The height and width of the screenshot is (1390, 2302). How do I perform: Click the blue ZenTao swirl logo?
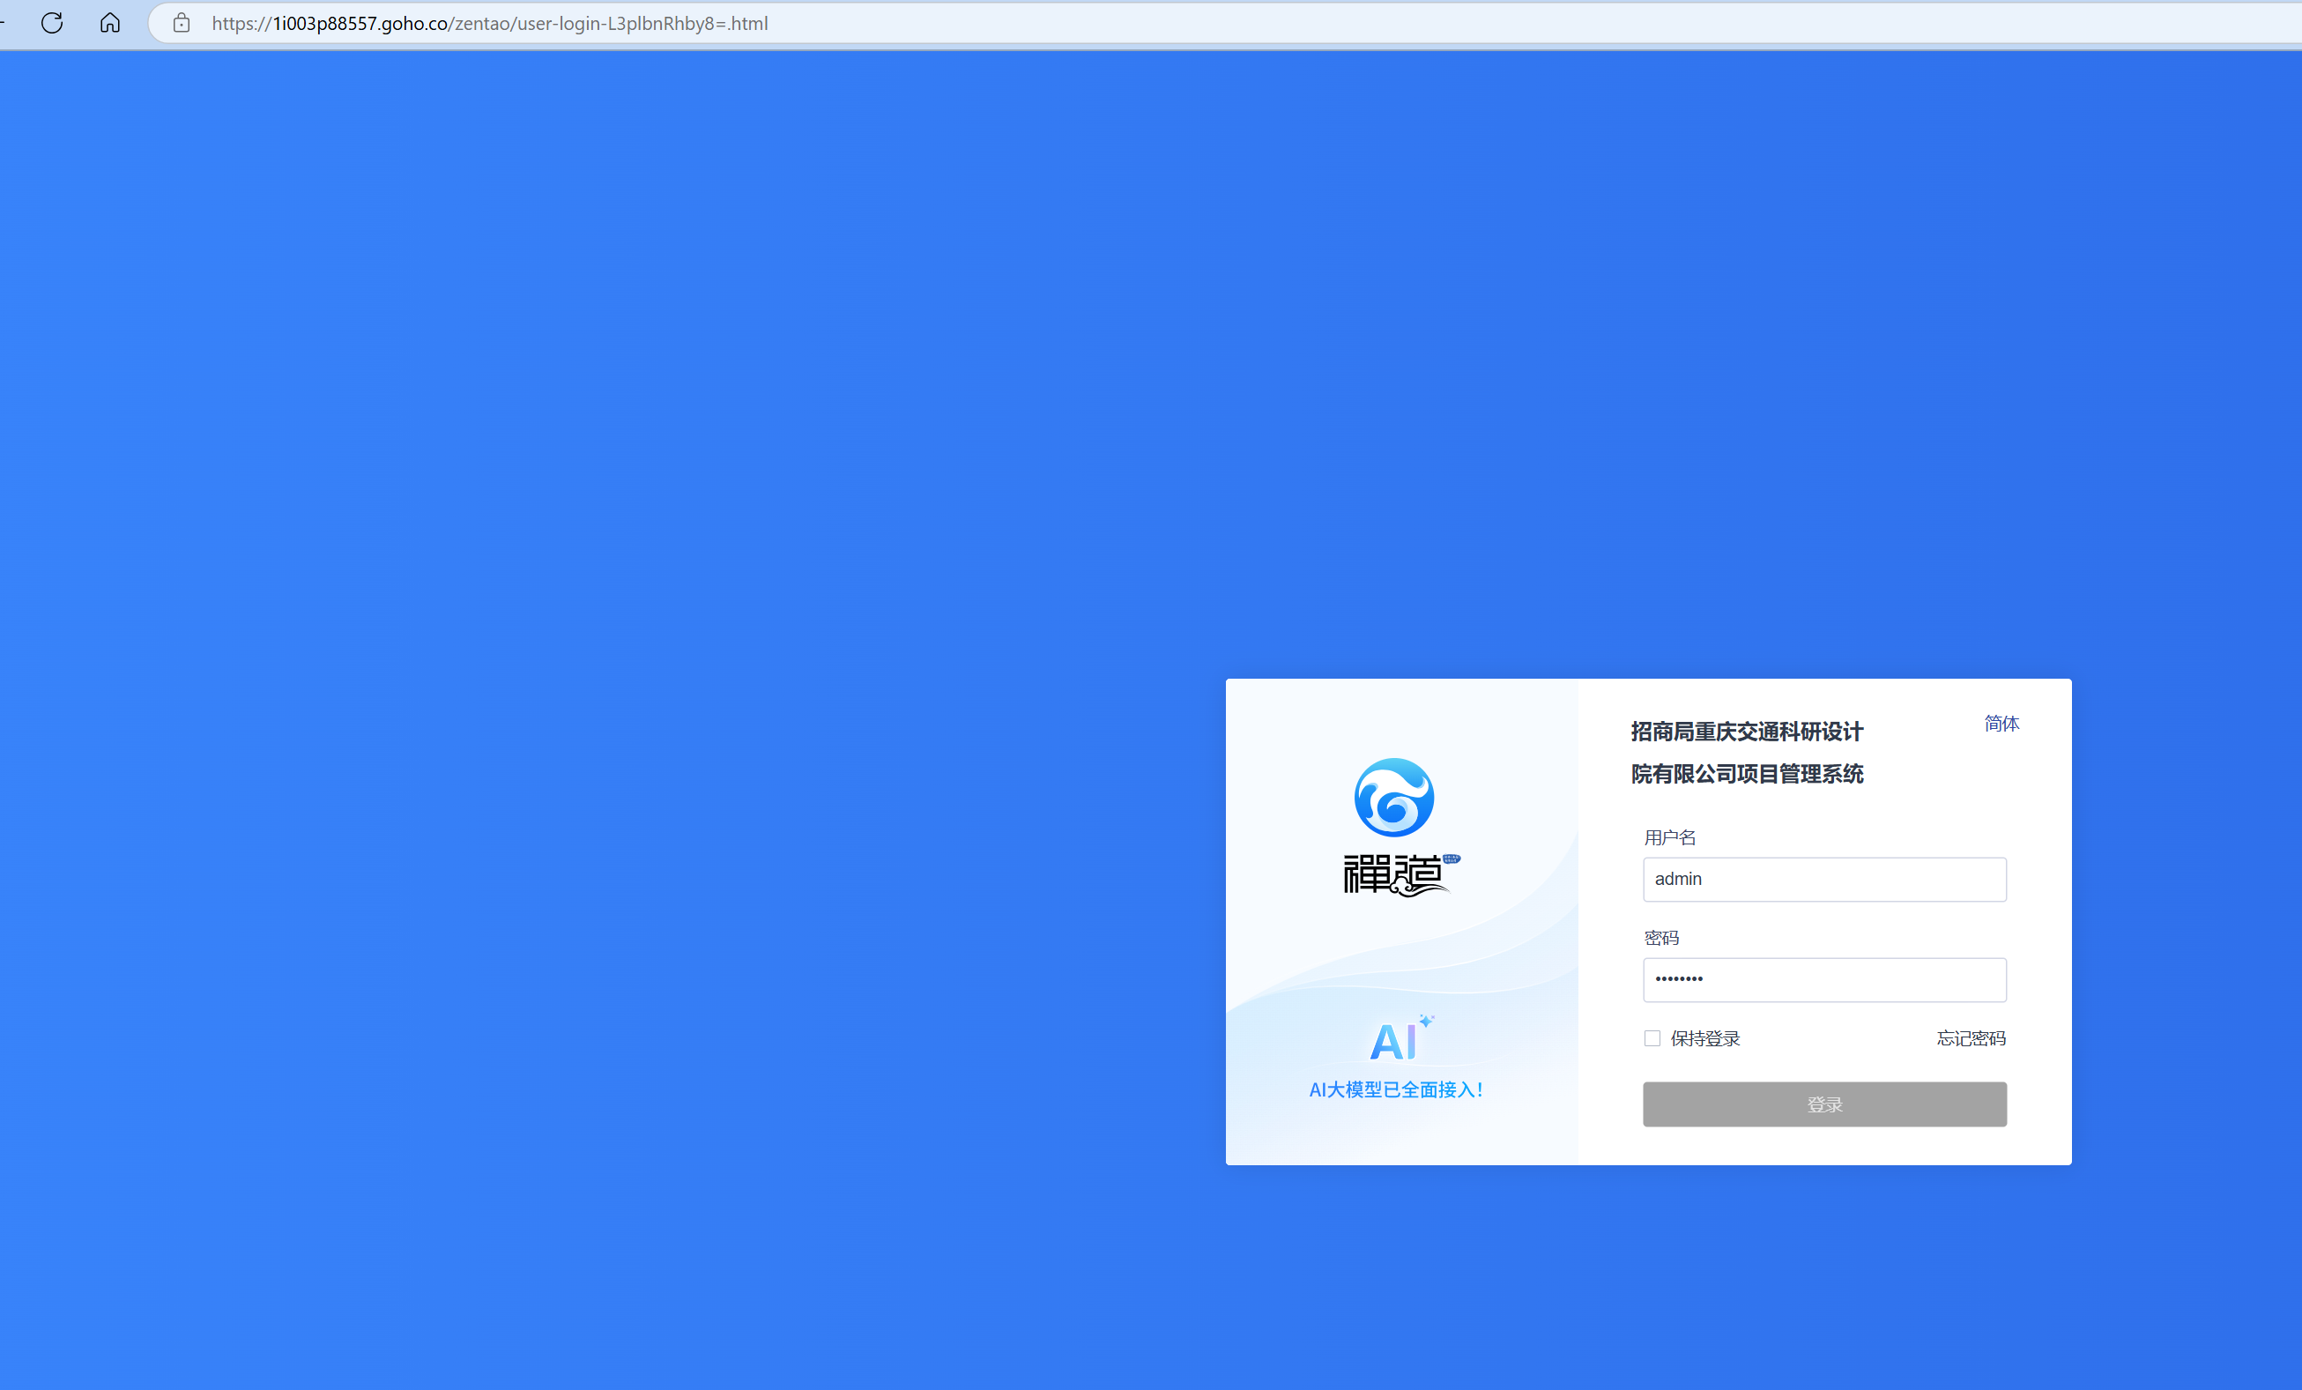coord(1394,797)
